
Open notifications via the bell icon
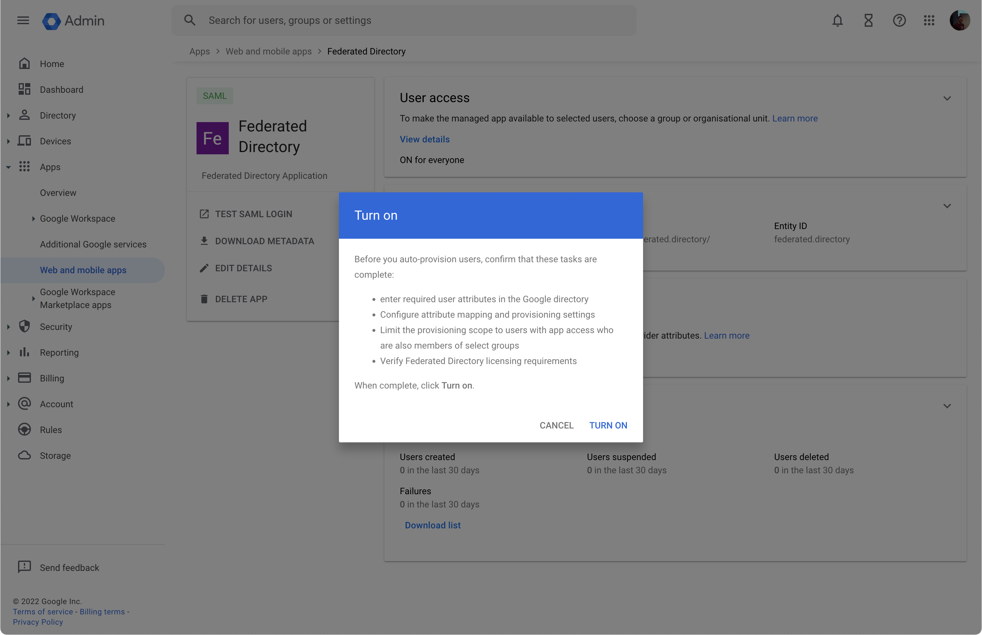837,20
